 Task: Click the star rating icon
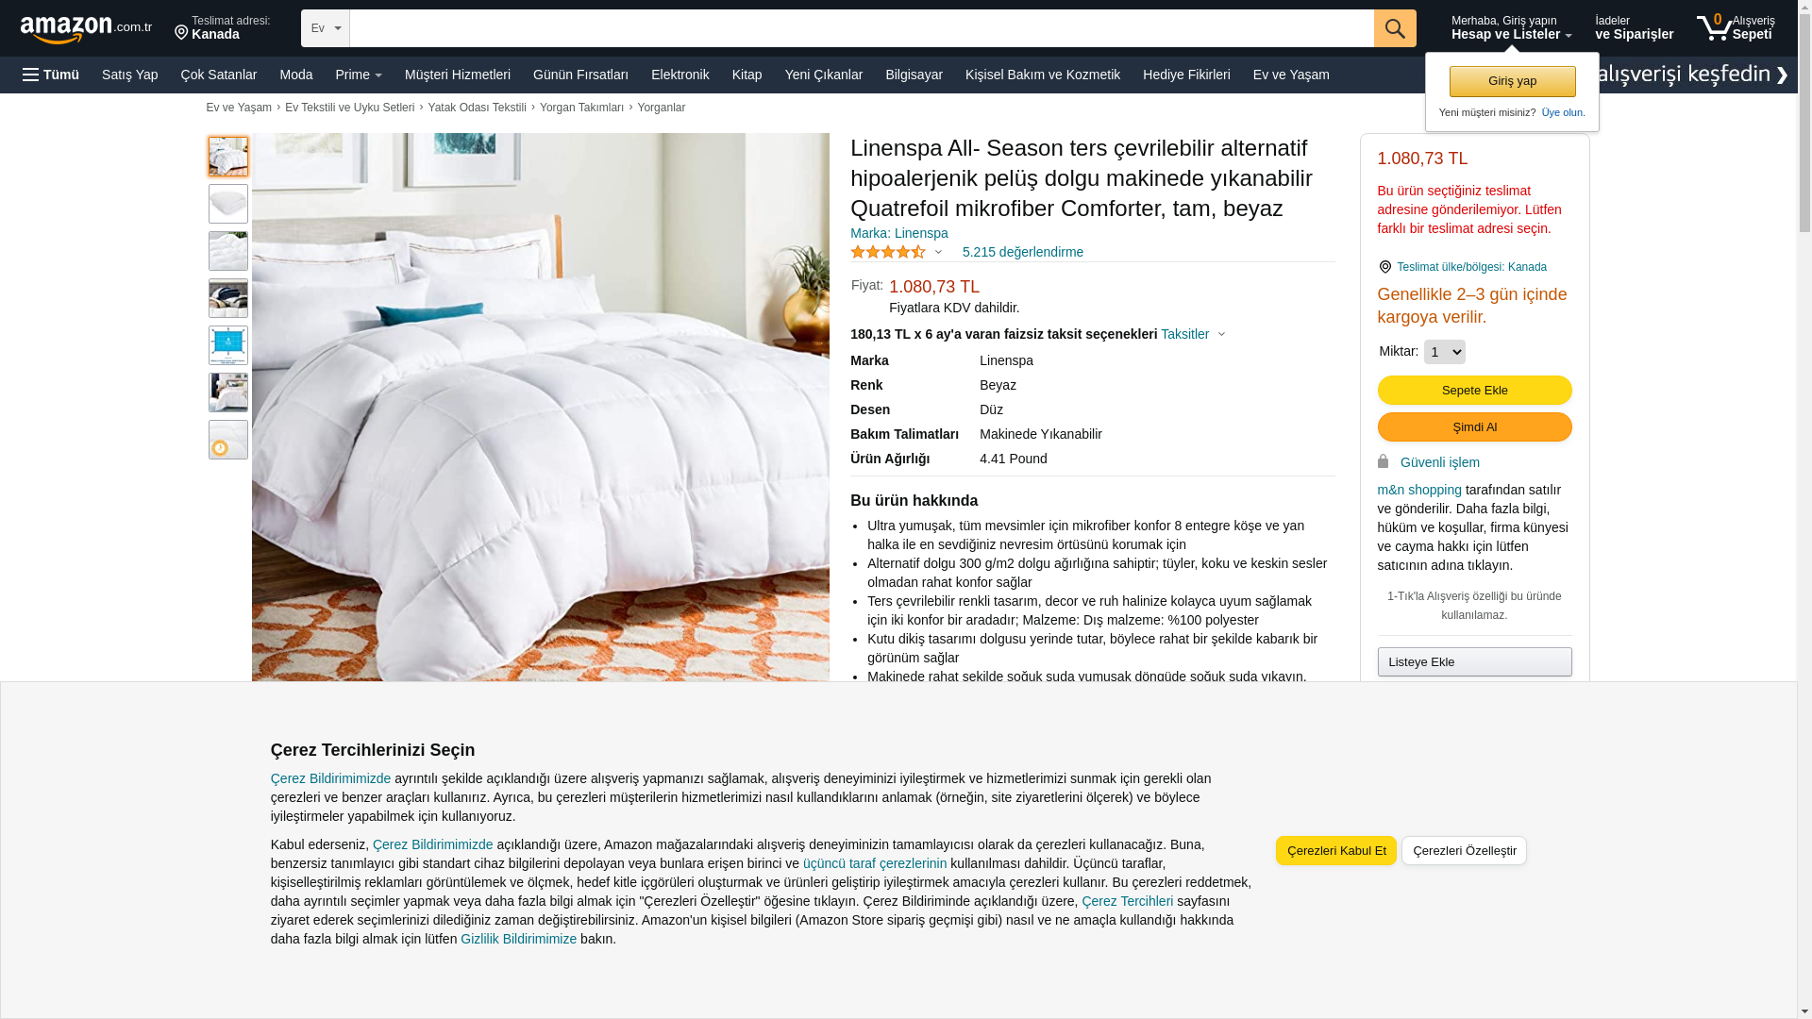pyautogui.click(x=888, y=252)
